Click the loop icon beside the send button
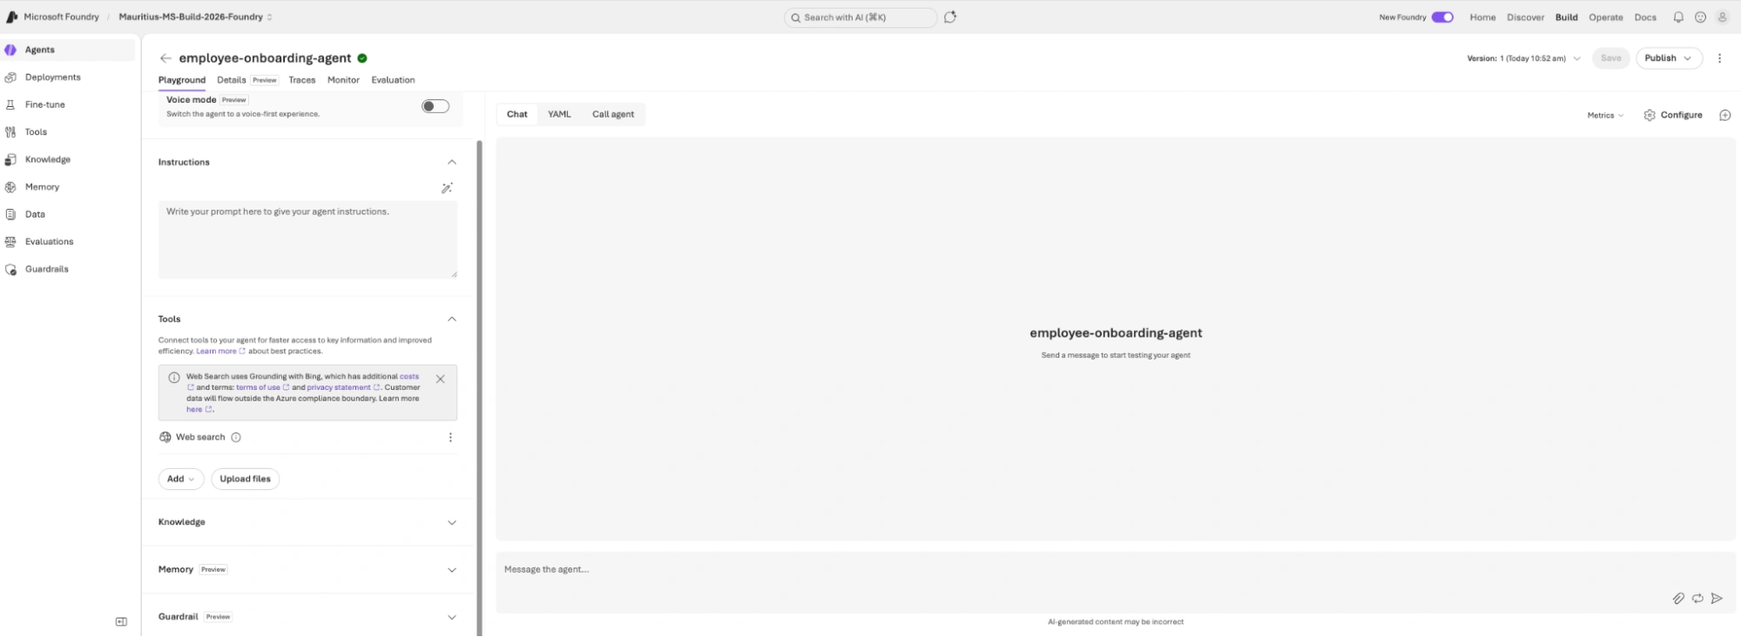 click(x=1697, y=599)
